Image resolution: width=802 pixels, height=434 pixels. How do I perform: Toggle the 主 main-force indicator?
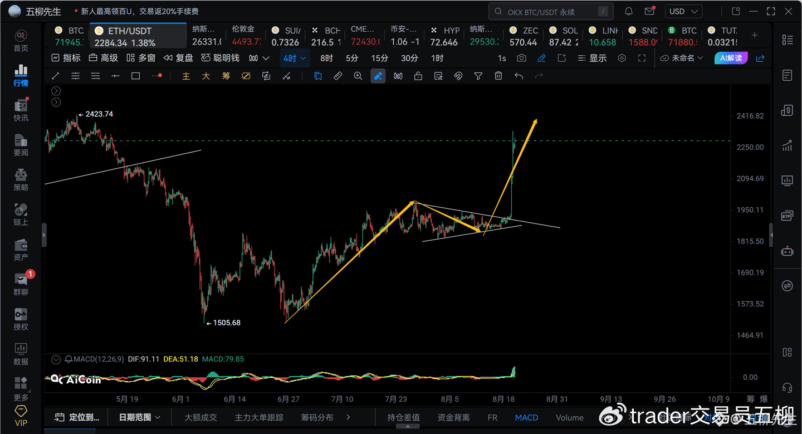186,76
